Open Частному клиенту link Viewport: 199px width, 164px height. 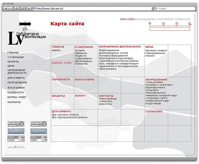click(x=156, y=50)
